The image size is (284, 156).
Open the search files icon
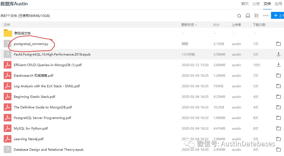point(239,16)
